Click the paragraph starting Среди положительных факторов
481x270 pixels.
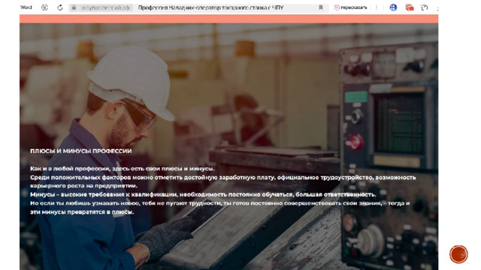(x=223, y=181)
